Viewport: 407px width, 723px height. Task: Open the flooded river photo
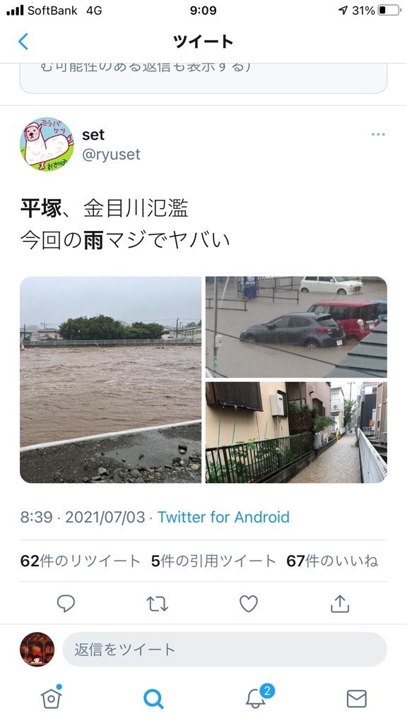tap(110, 379)
